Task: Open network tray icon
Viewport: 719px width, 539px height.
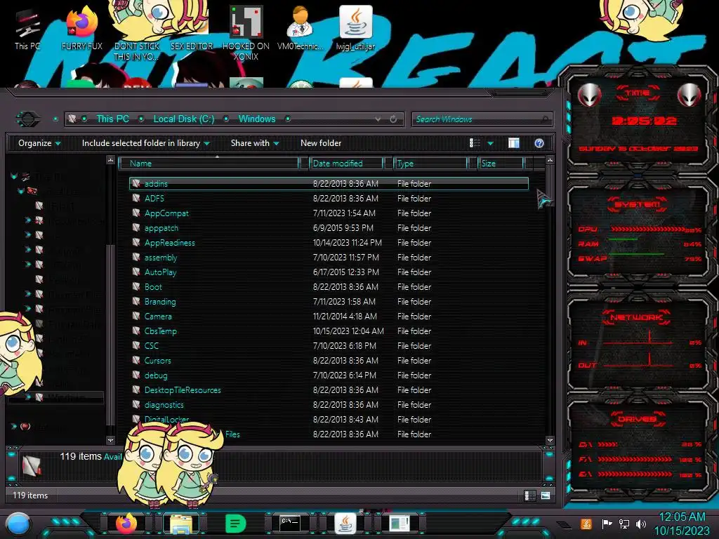Action: pos(624,524)
